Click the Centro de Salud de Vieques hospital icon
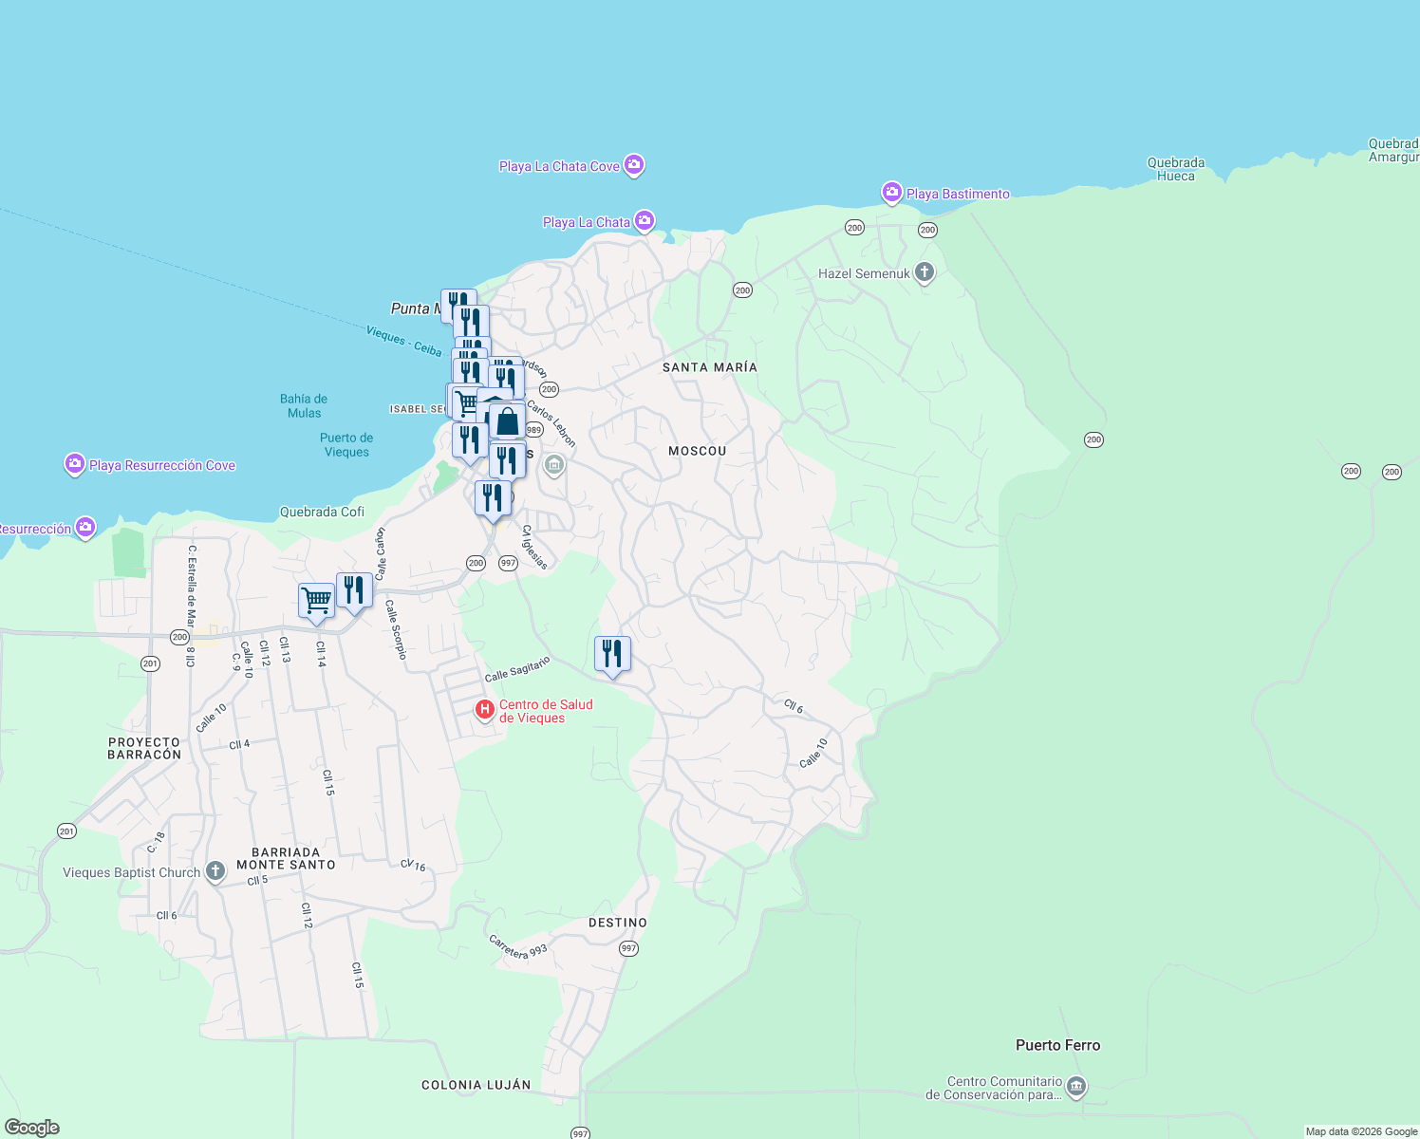Image resolution: width=1420 pixels, height=1139 pixels. pyautogui.click(x=486, y=709)
